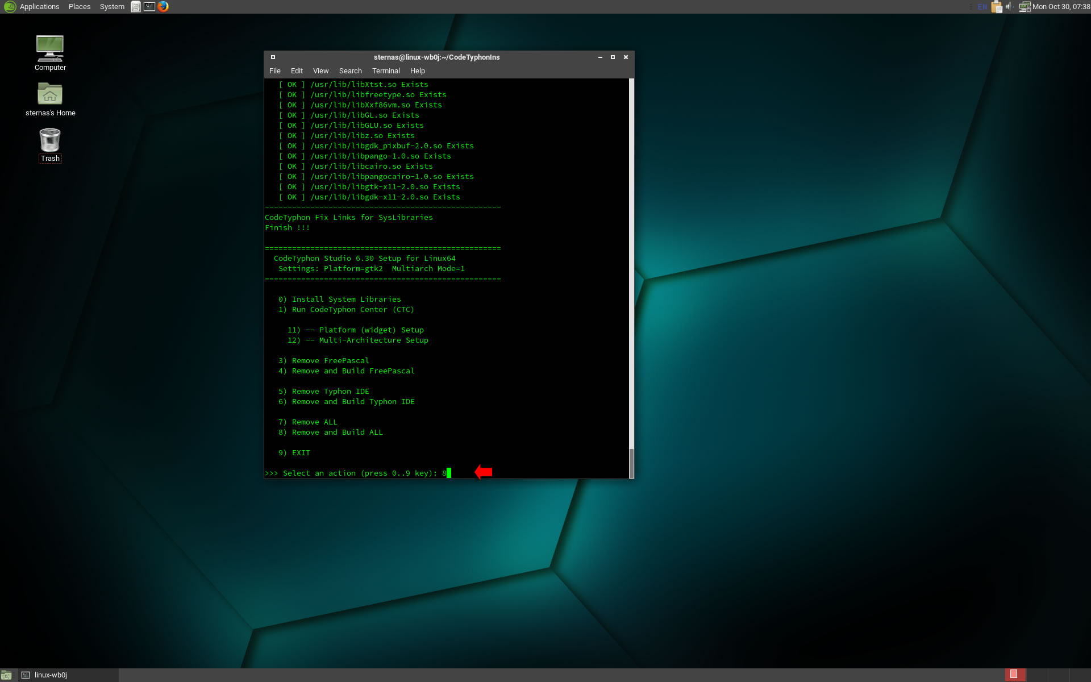Click the 'Settings: Platform=gtk2' line
Screen dimensions: 1091x682
point(372,269)
